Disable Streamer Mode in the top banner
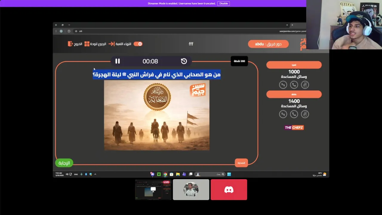Screen dimensions: 382x215 click(224, 4)
